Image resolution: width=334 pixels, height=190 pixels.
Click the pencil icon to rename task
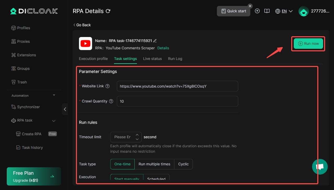point(155,41)
